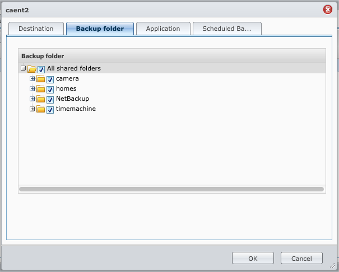Select the Backup folder tab
339x272 pixels.
[100, 29]
